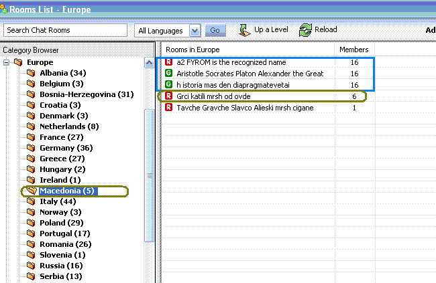Select Russia (16) category

click(x=61, y=266)
